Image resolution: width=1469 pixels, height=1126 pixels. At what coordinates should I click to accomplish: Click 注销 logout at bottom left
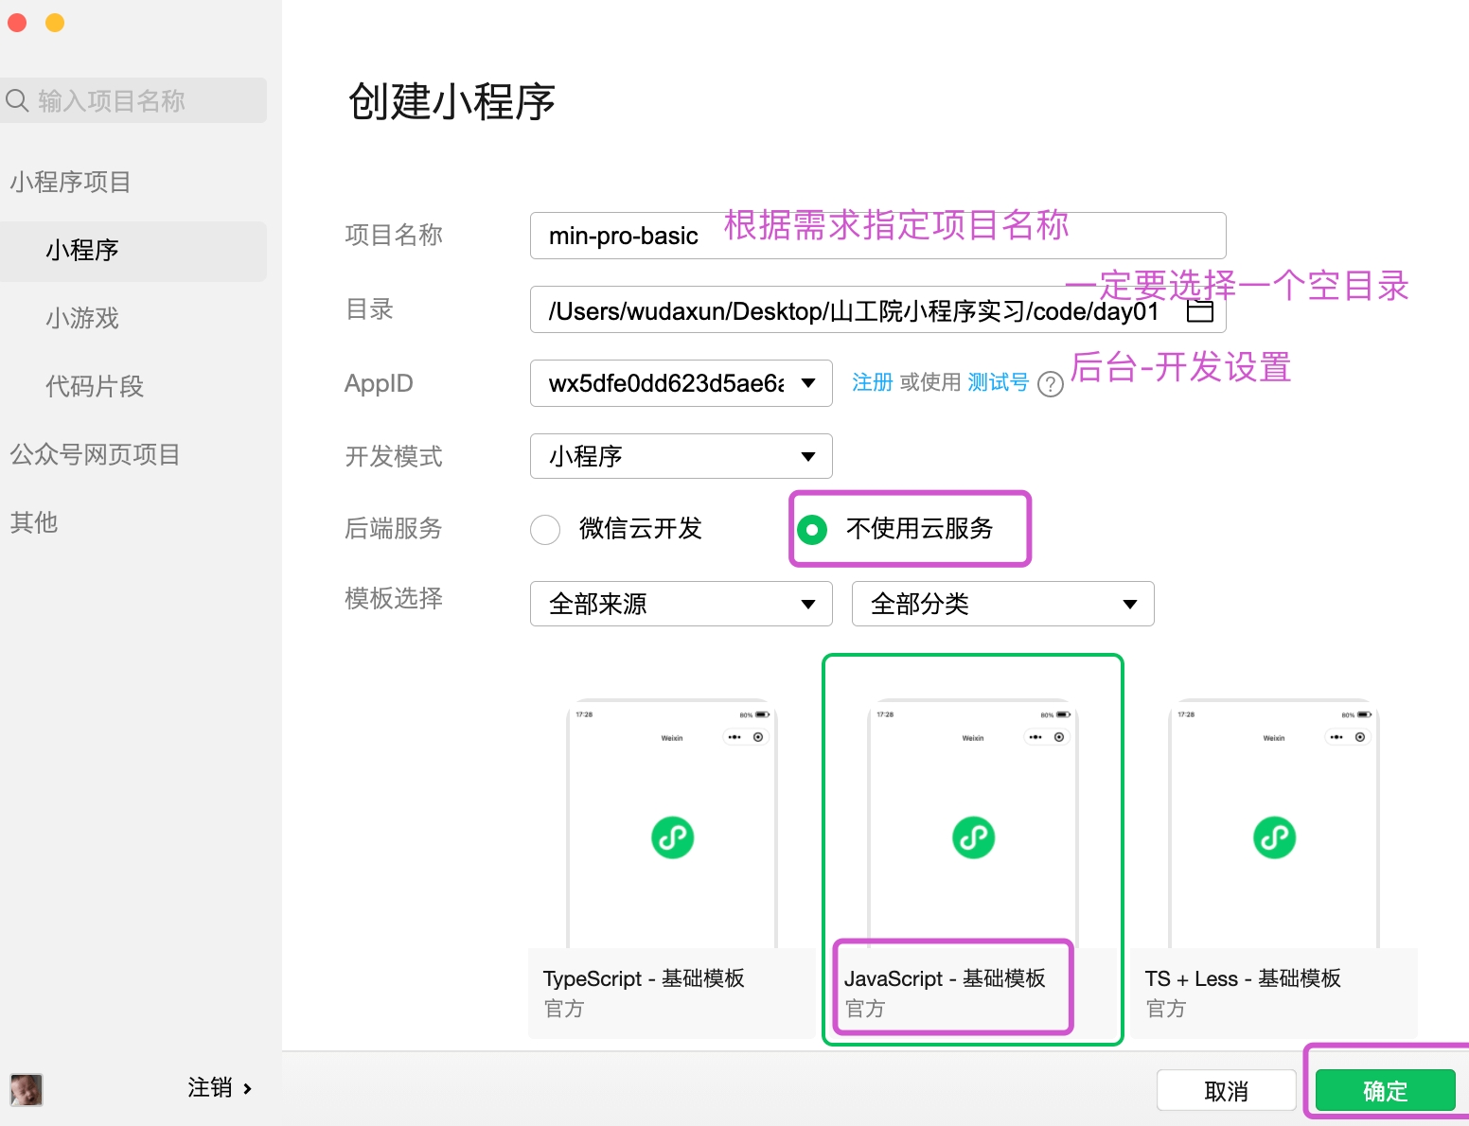[x=220, y=1088]
